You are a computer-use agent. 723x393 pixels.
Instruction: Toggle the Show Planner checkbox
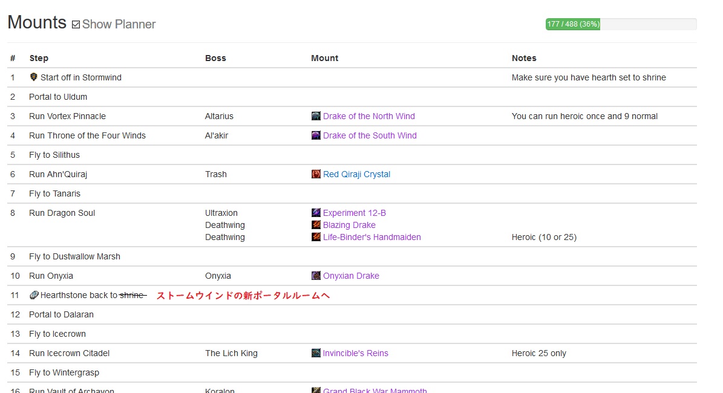[x=76, y=24]
